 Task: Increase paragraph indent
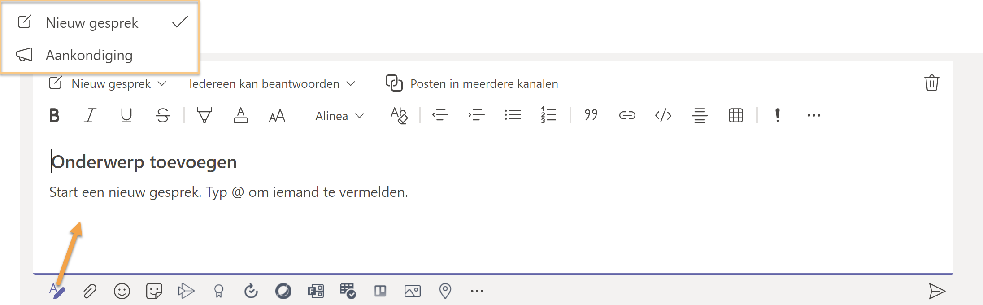coord(477,115)
